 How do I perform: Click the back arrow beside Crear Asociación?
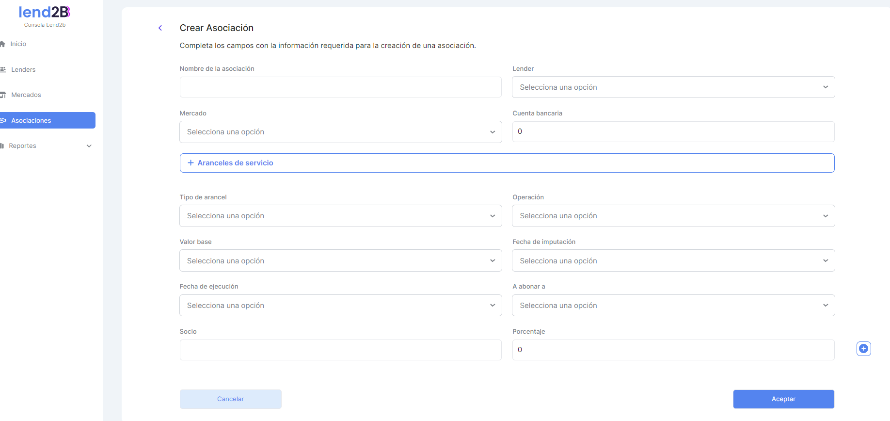160,28
